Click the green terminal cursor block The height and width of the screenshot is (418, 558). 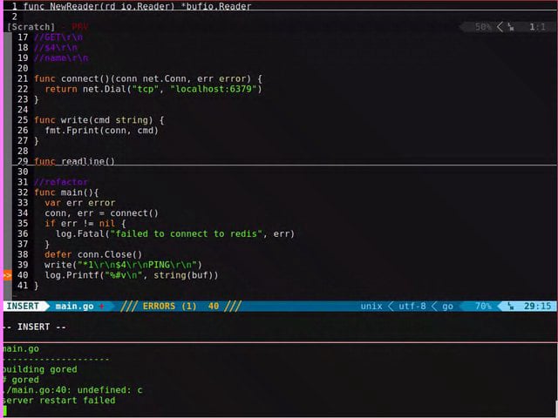tap(4, 411)
